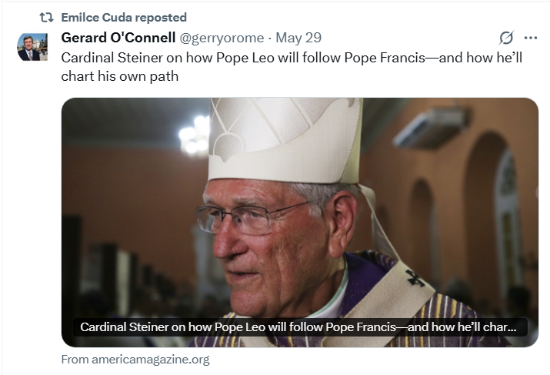Screen dimensions: 550x375
Task: Click the Gerard O'Connell display name
Action: [x=118, y=38]
